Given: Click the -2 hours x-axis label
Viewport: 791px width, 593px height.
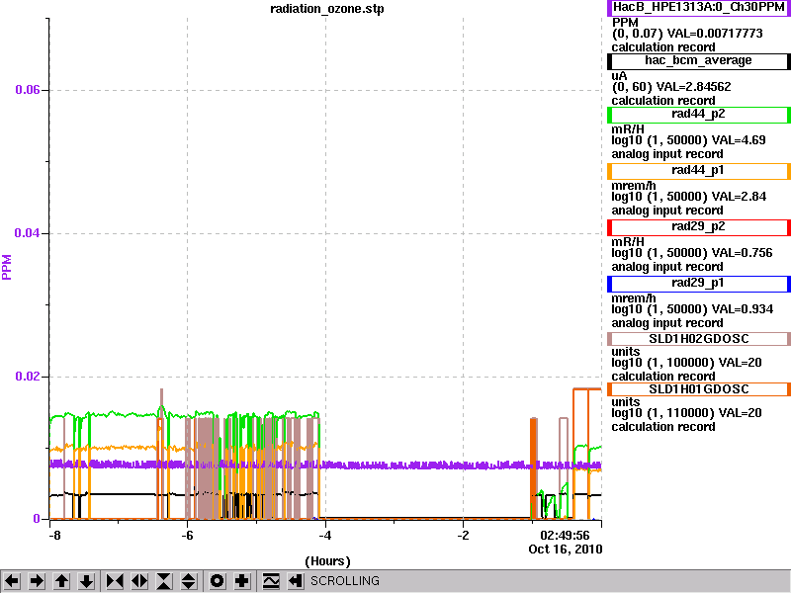Looking at the screenshot, I should click(x=463, y=535).
